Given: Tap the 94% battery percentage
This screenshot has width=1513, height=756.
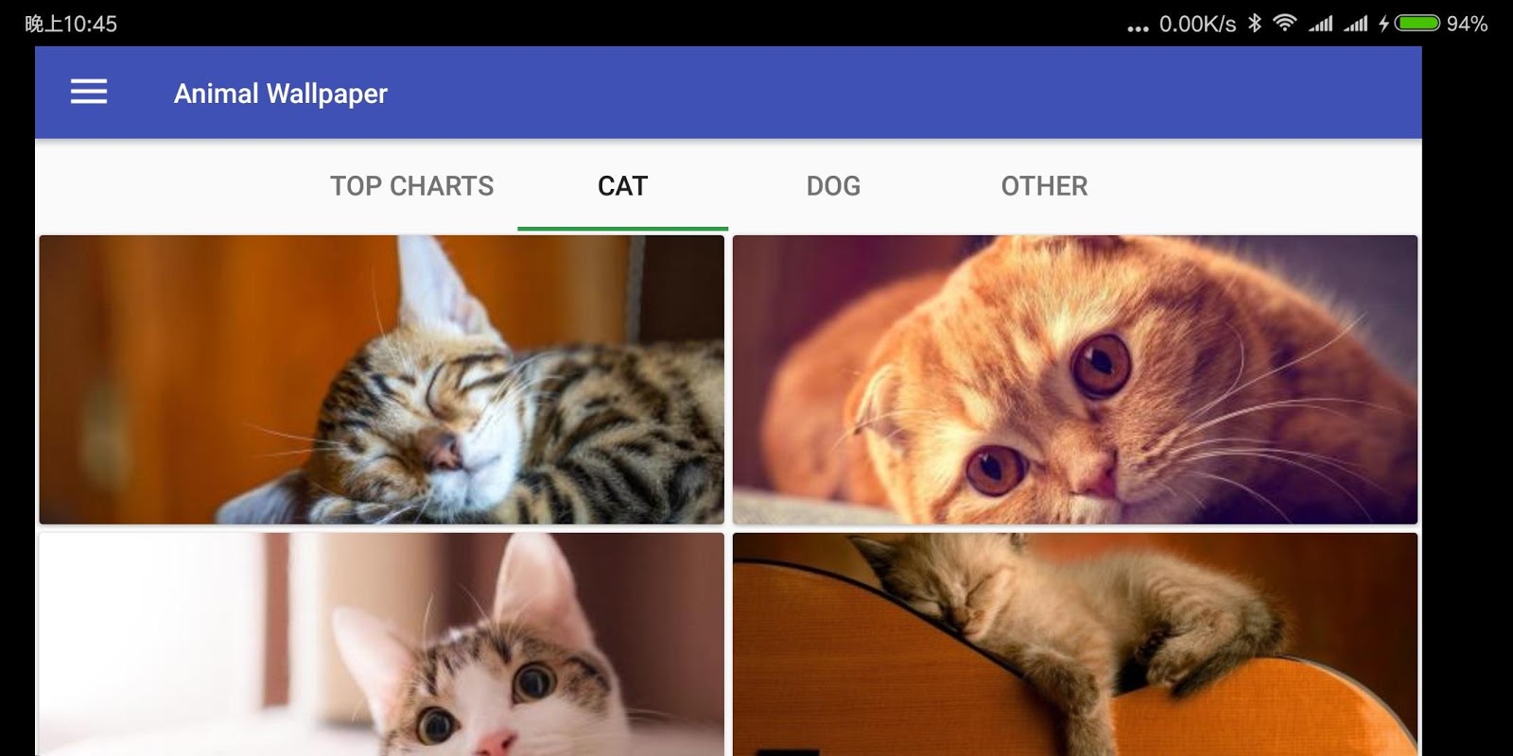Looking at the screenshot, I should coord(1467,24).
